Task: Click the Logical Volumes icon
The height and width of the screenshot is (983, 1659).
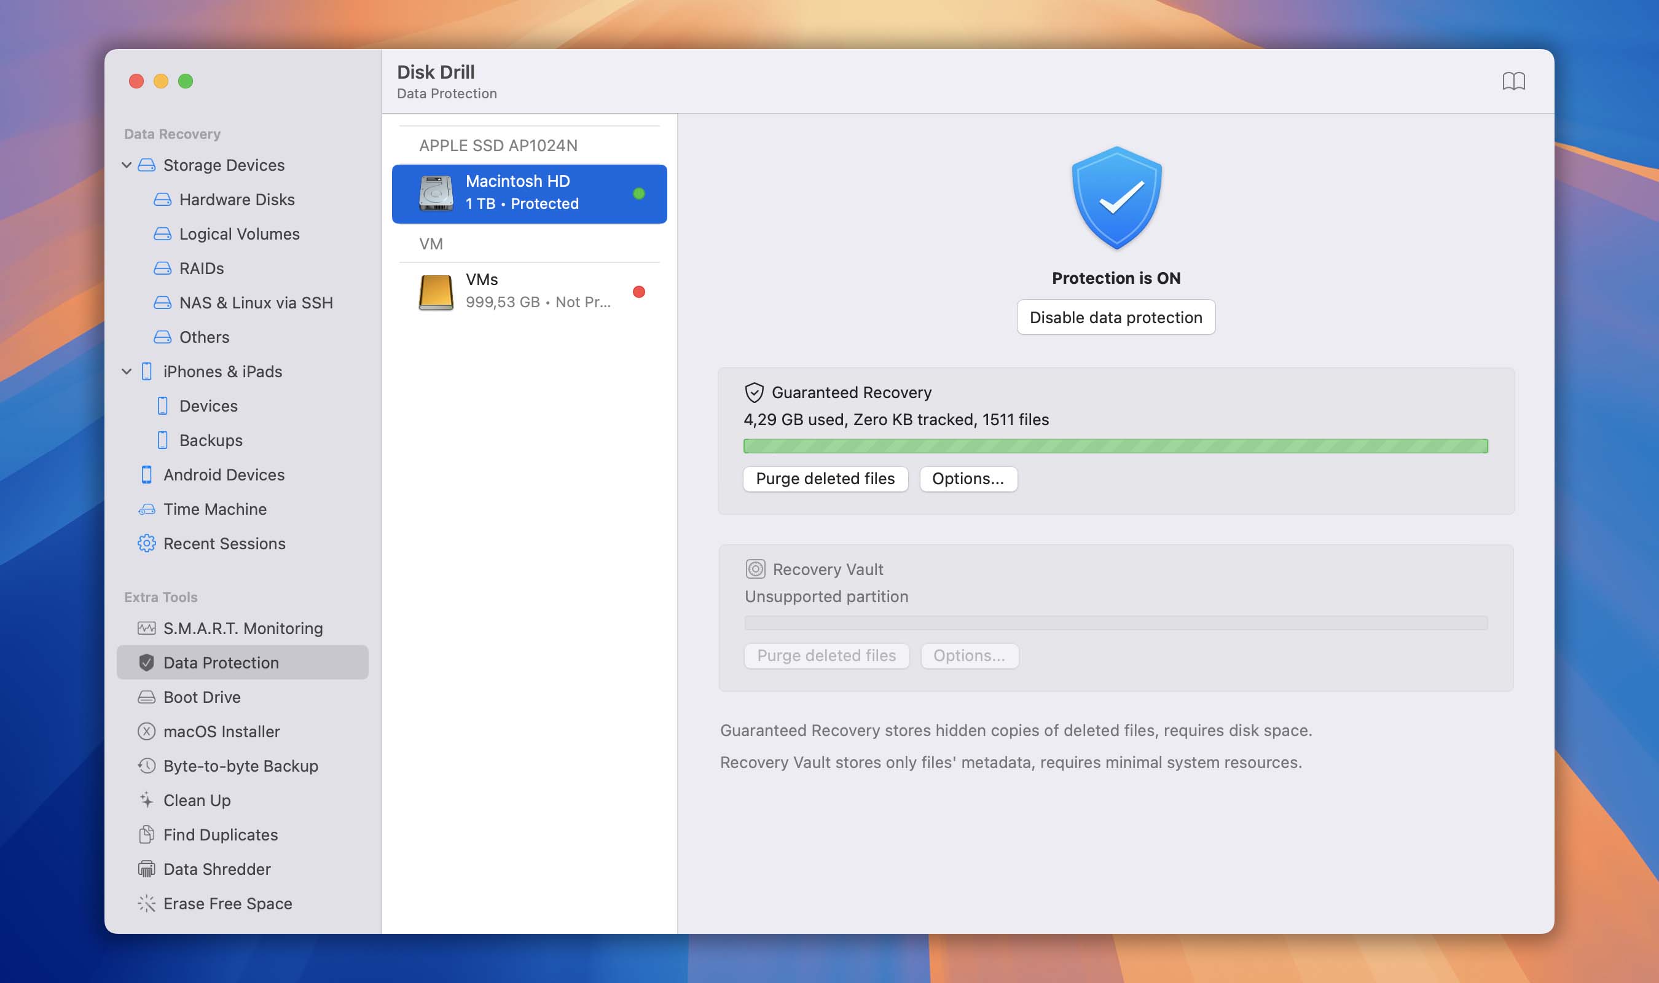Action: point(162,234)
